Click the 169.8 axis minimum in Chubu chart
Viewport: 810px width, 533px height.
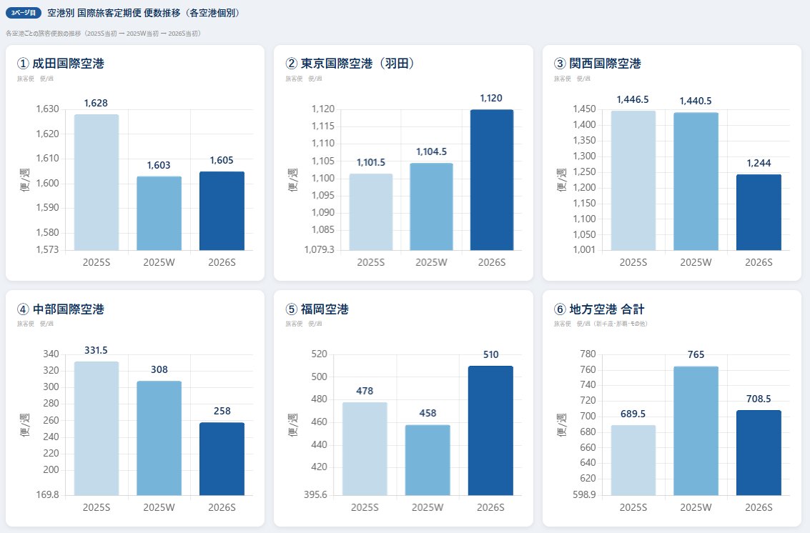pyautogui.click(x=47, y=495)
